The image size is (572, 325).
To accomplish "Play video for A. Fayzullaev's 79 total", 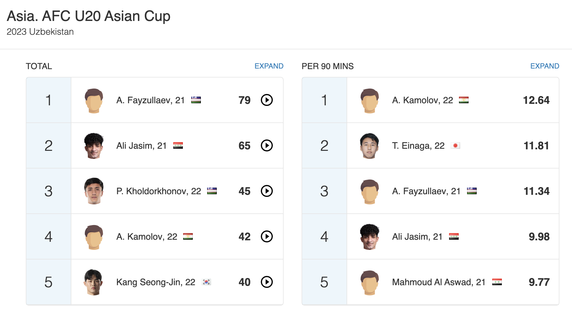I will [267, 100].
